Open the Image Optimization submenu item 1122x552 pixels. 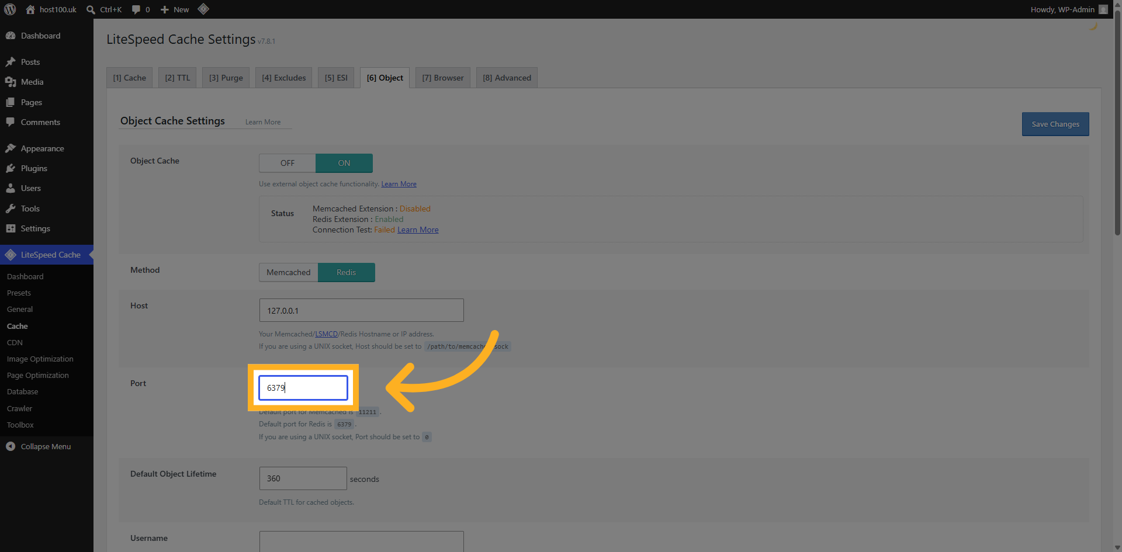click(40, 359)
